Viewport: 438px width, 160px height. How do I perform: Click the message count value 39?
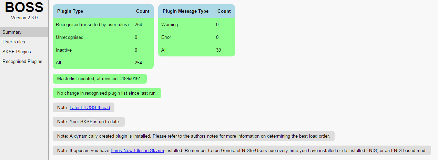coord(218,50)
